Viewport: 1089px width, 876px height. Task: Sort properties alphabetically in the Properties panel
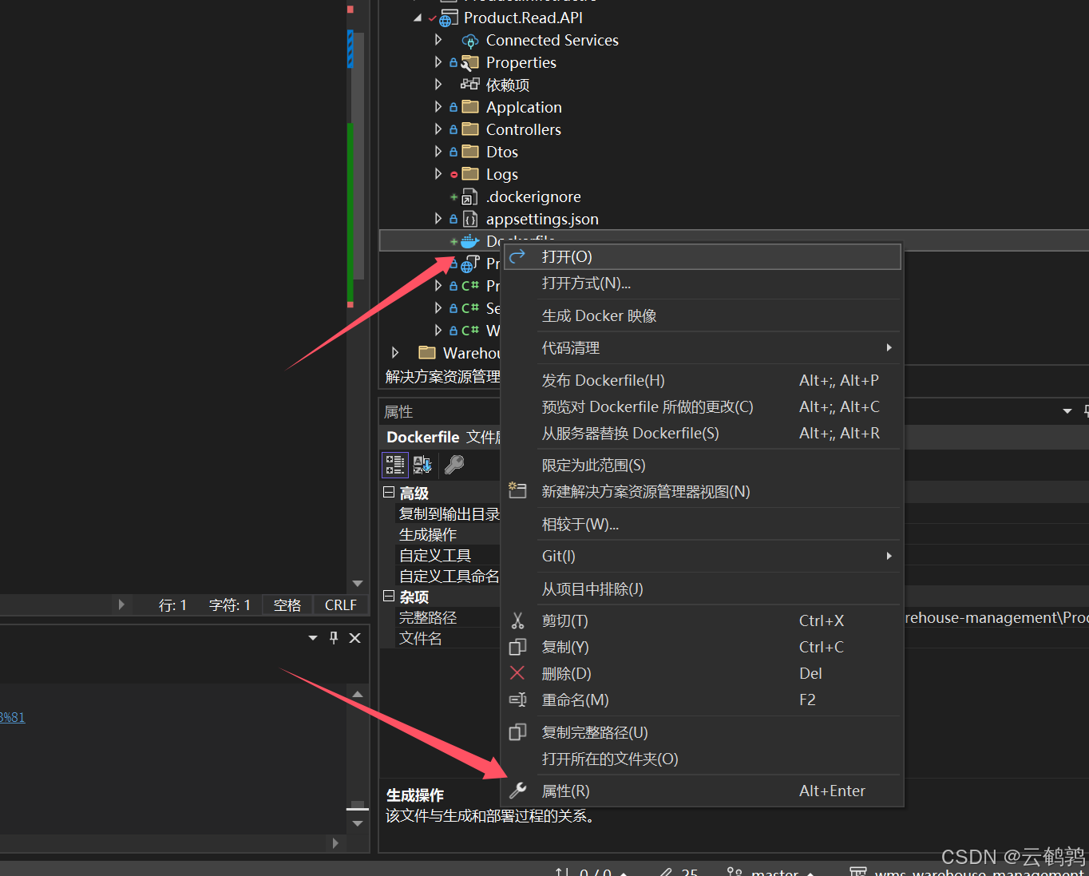pos(422,465)
